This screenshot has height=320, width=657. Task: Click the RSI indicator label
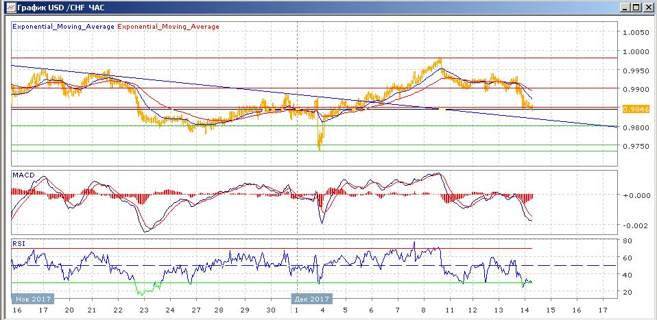[19, 243]
